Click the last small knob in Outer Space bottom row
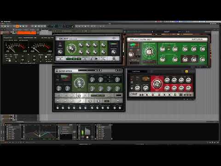This screenshot has width=221, height=166. pyautogui.click(x=120, y=108)
